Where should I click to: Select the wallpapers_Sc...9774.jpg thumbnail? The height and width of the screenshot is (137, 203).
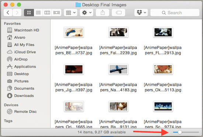[x=163, y=107]
